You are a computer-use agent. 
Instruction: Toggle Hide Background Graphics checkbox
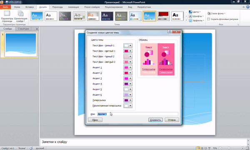point(208,19)
